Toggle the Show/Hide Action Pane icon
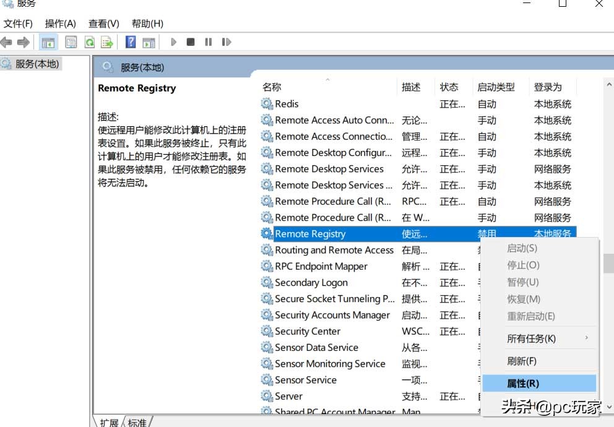The height and width of the screenshot is (427, 614). [x=149, y=41]
